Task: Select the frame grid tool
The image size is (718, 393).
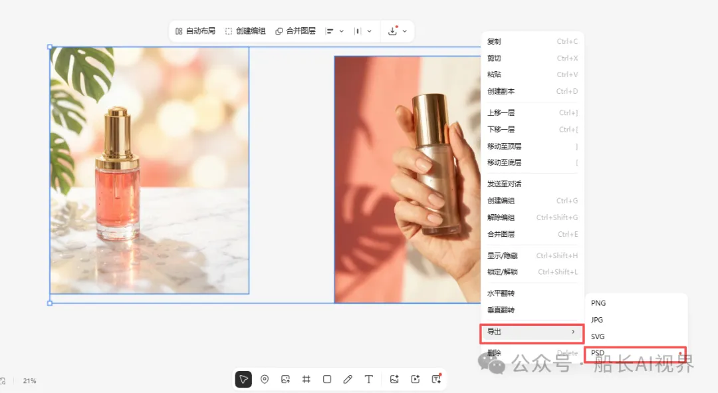Action: pyautogui.click(x=306, y=379)
